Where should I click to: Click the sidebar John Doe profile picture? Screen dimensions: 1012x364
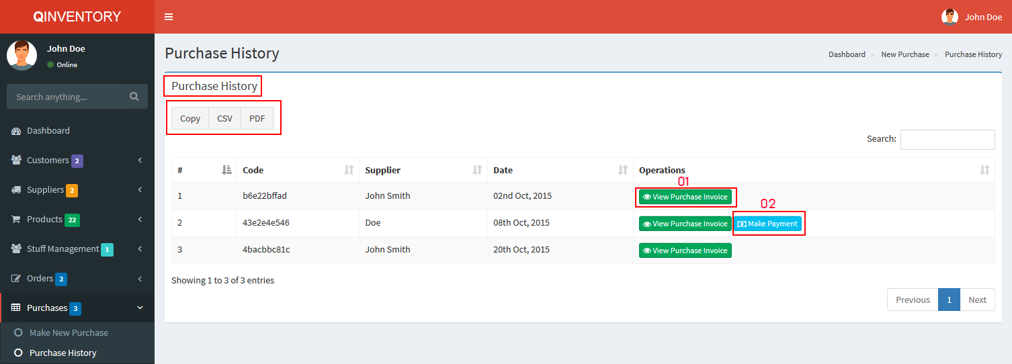click(x=22, y=55)
